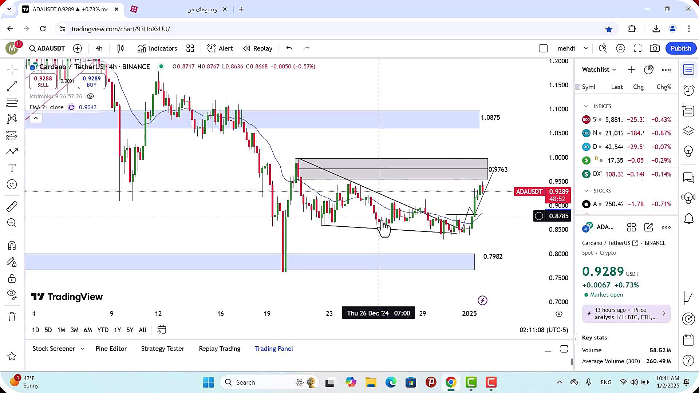Viewport: 699px width, 393px height.
Task: Open chart settings hexagon icon
Action: point(620,48)
